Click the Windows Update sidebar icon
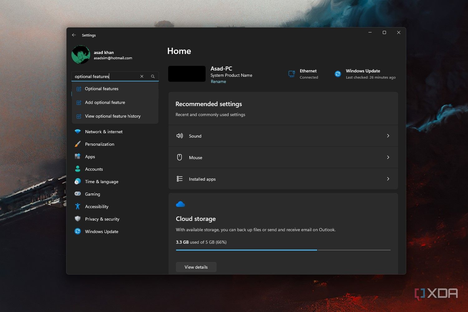Image resolution: width=468 pixels, height=312 pixels. (78, 232)
